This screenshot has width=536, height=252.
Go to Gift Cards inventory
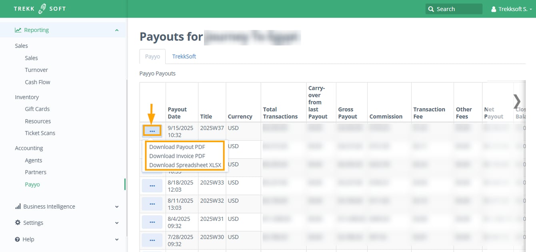pyautogui.click(x=37, y=109)
